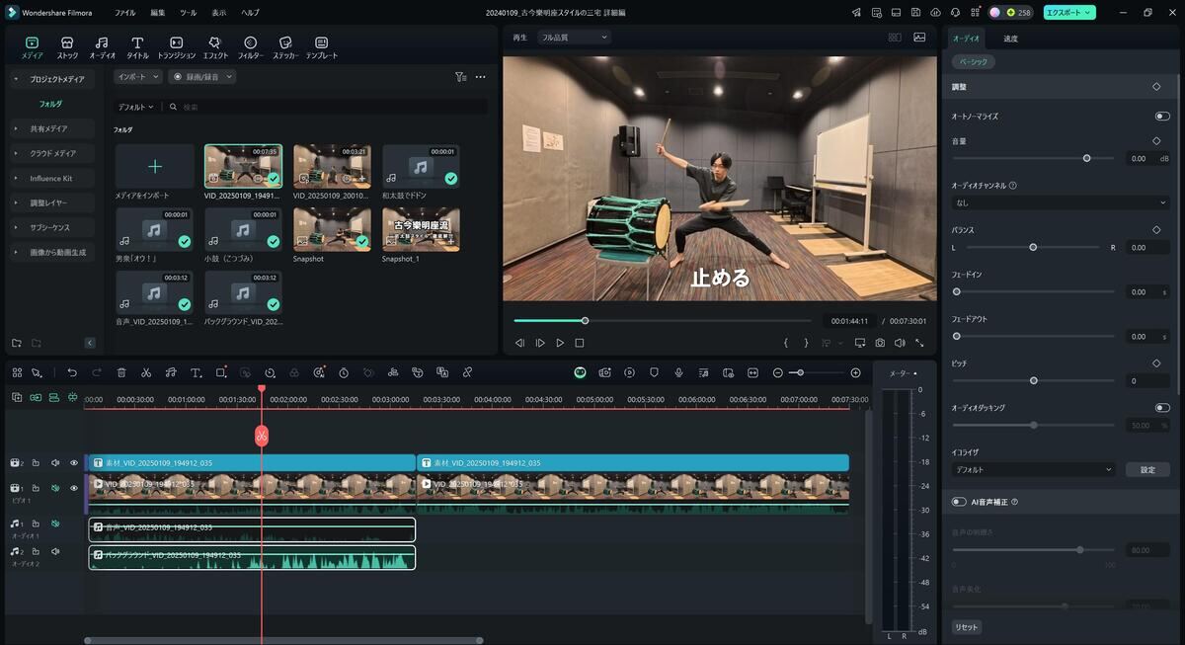Open the ステッカー (Stickers) tab
Screen dimensions: 1185x645
(285, 48)
